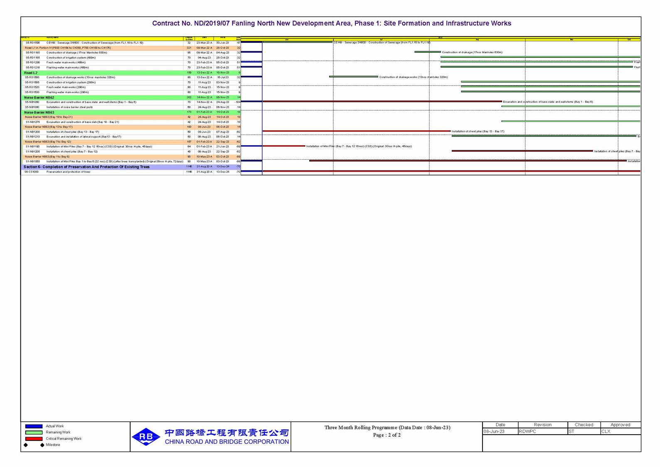Viewport: 660px width, 467px height.
Task: Select activity ID S5-RD1185
Action: coord(33,58)
